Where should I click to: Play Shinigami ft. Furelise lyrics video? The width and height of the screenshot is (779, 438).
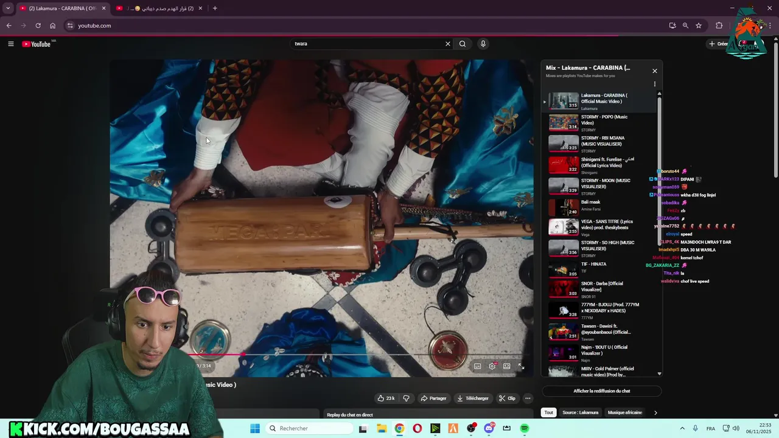click(599, 165)
